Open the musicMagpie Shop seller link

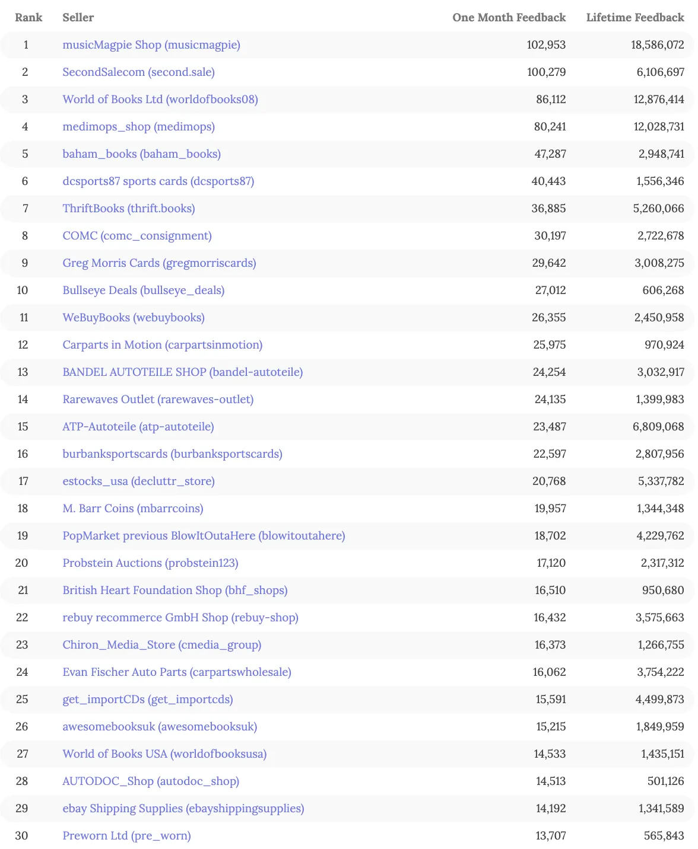click(x=151, y=45)
